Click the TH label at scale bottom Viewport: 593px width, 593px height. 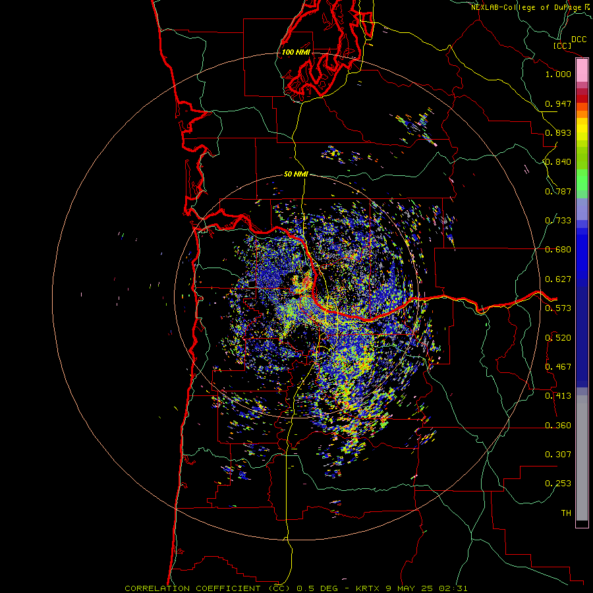[x=566, y=513]
